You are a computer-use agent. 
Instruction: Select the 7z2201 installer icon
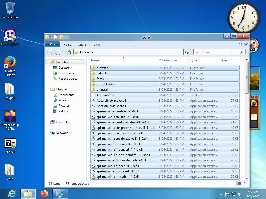click(10, 146)
